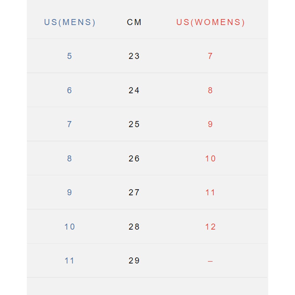Click the 24 cm measurement
Screen dimensions: 295x295
(x=134, y=90)
